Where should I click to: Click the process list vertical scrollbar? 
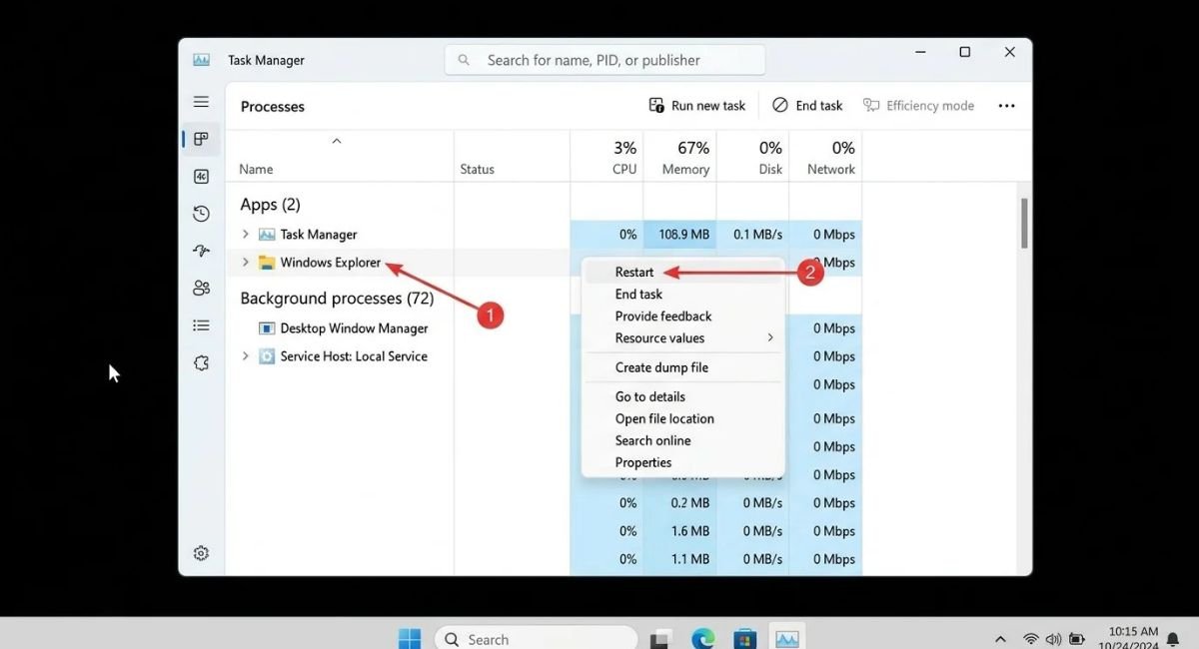[x=1024, y=223]
